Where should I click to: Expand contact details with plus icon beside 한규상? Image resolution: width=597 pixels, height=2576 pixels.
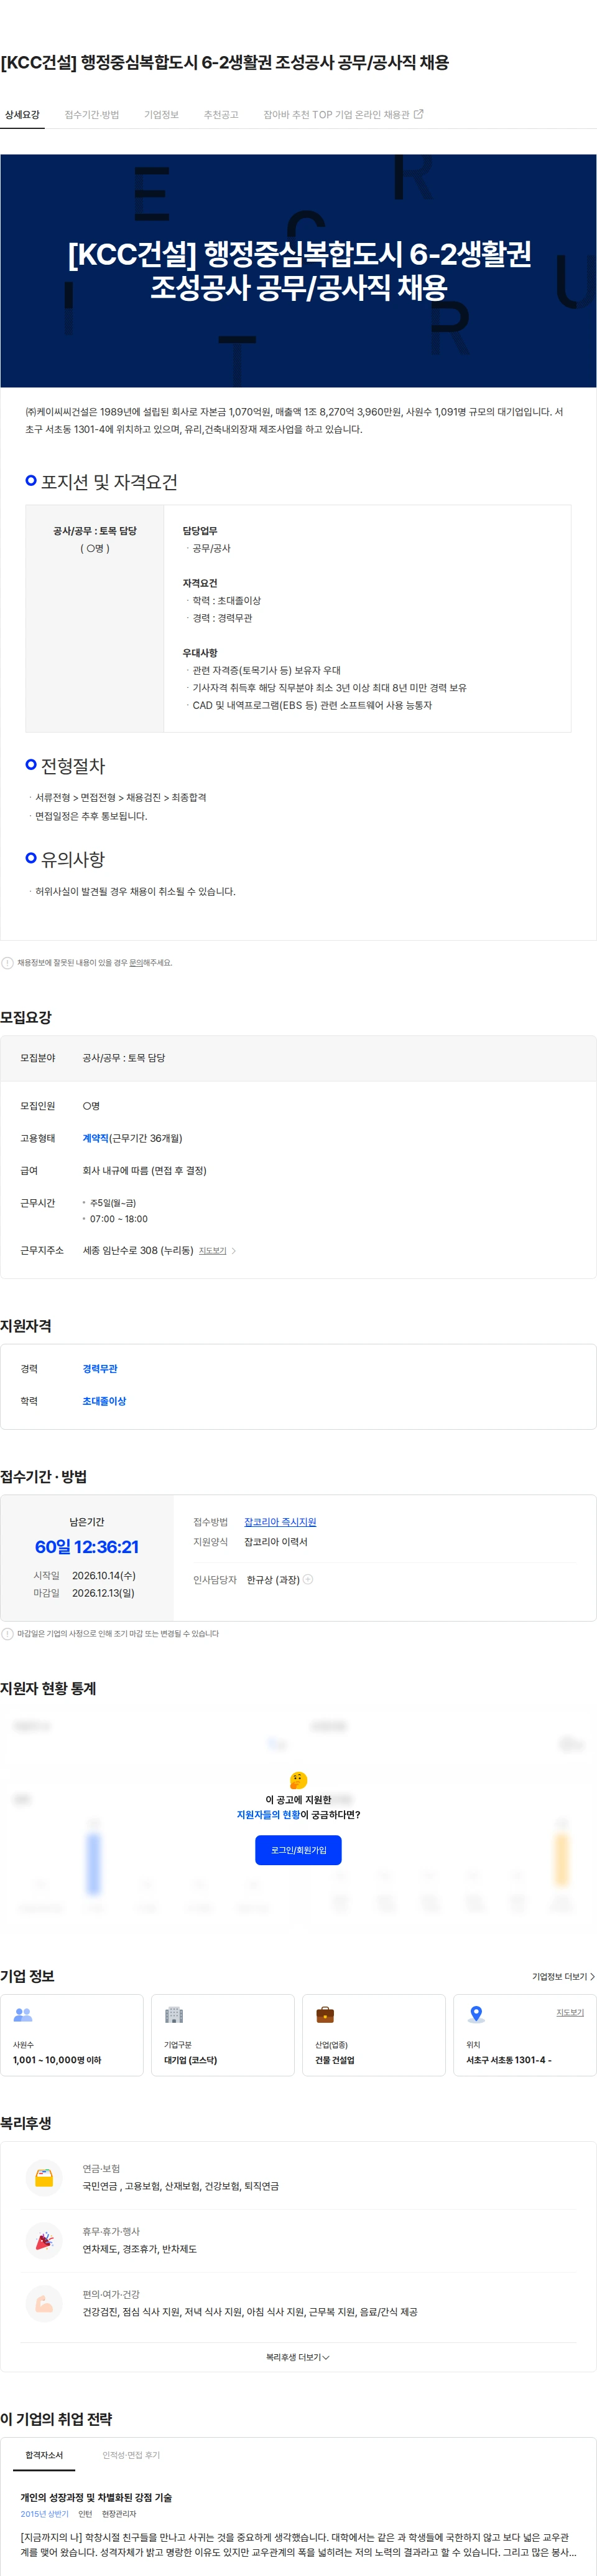(x=307, y=1580)
